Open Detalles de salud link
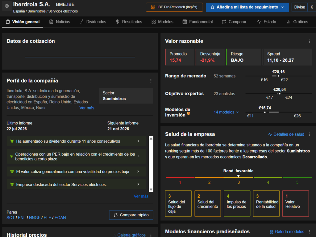The image size is (316, 237). (286, 134)
